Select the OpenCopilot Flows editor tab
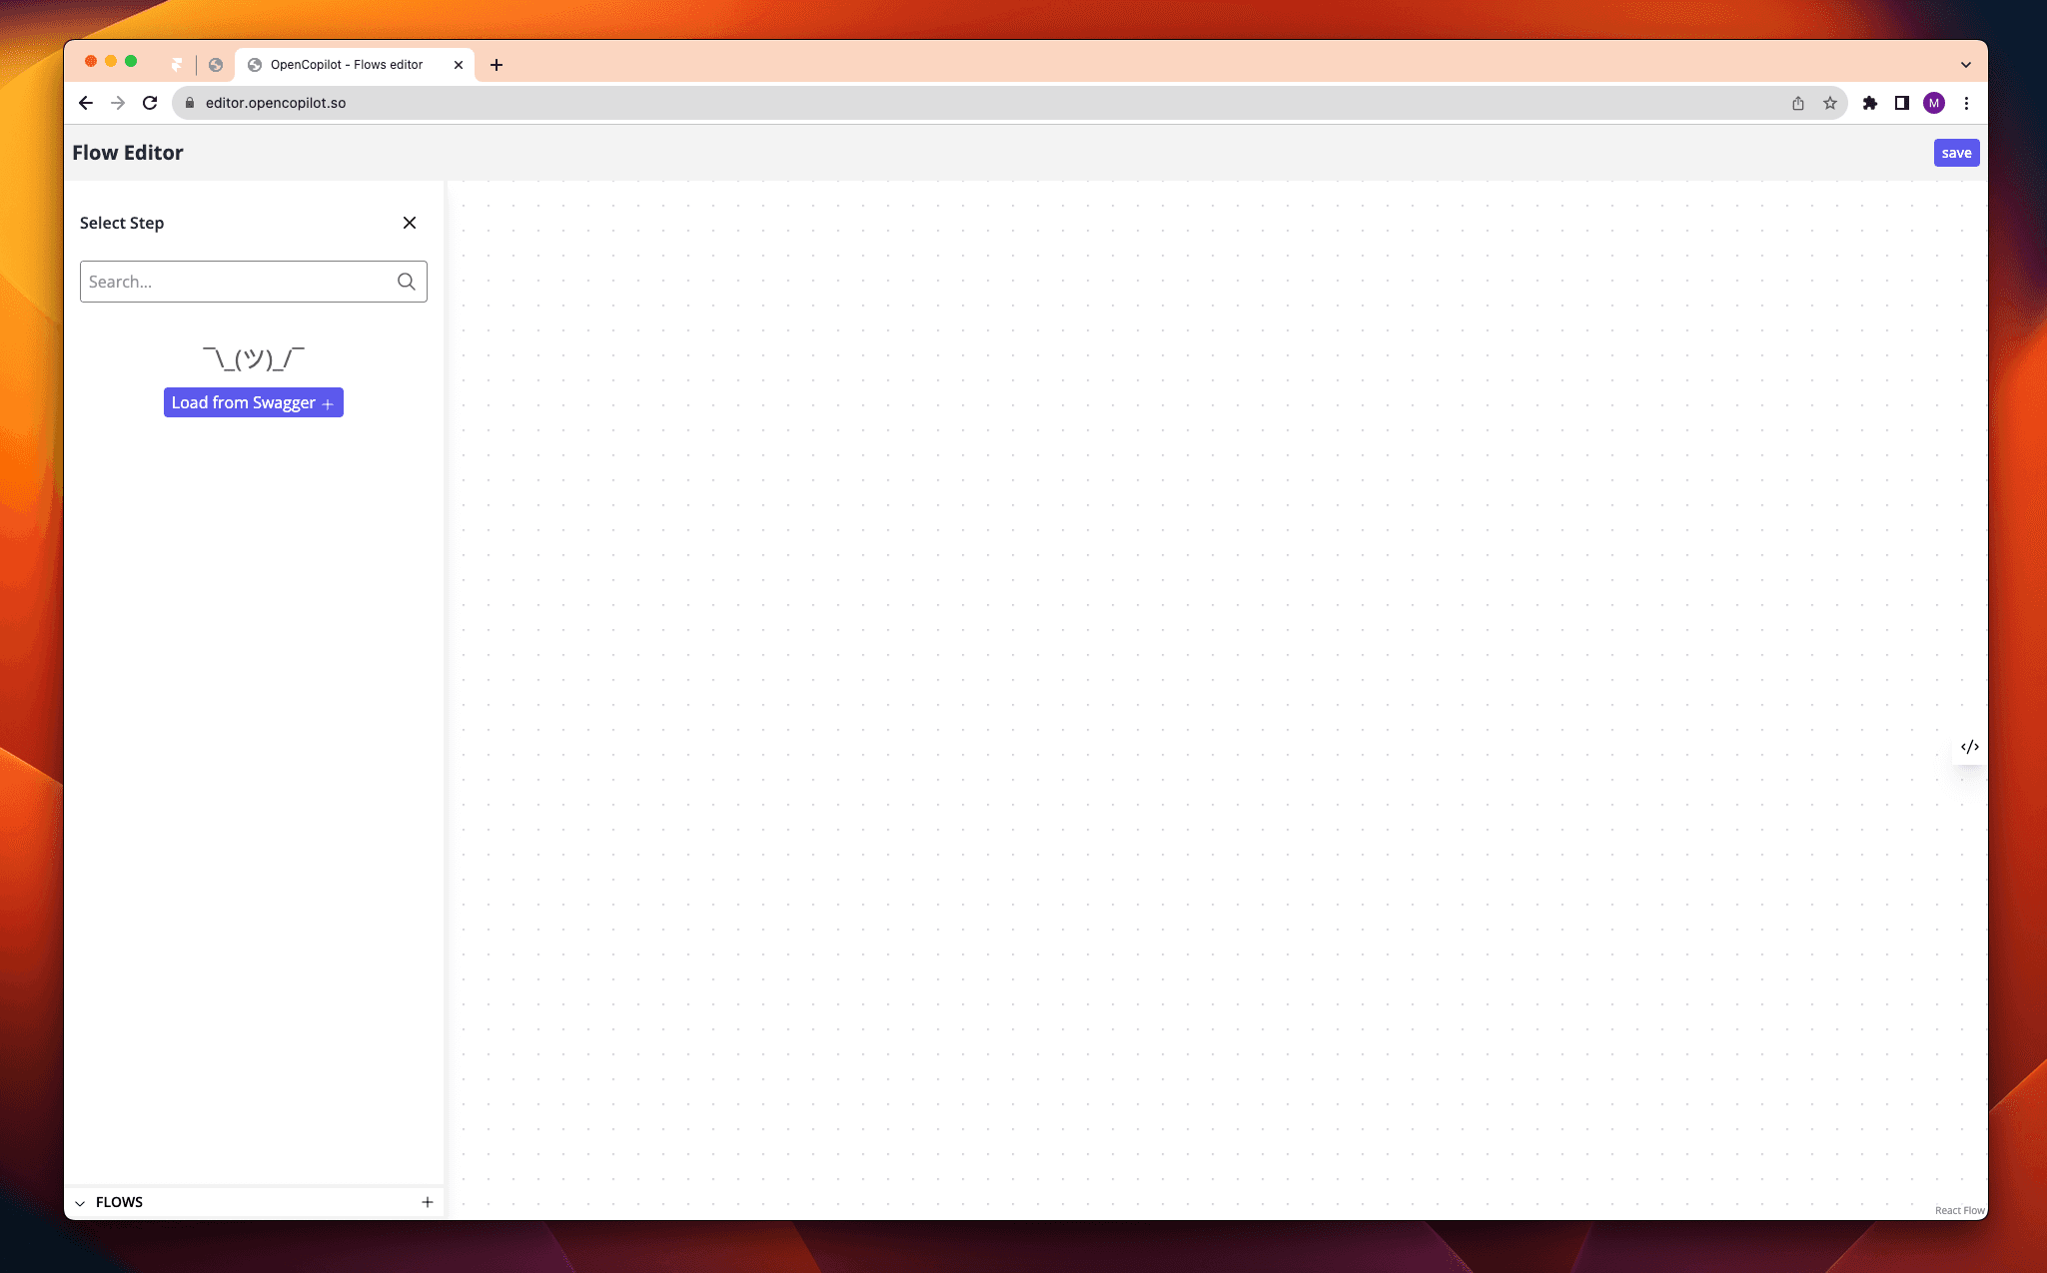The width and height of the screenshot is (2047, 1273). click(346, 65)
